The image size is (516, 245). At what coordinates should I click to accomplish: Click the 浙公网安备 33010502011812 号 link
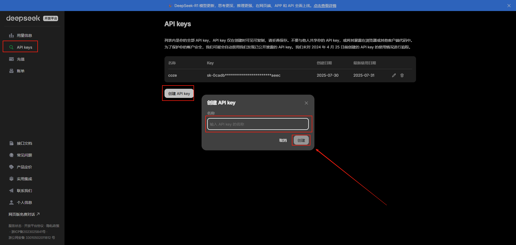32,238
